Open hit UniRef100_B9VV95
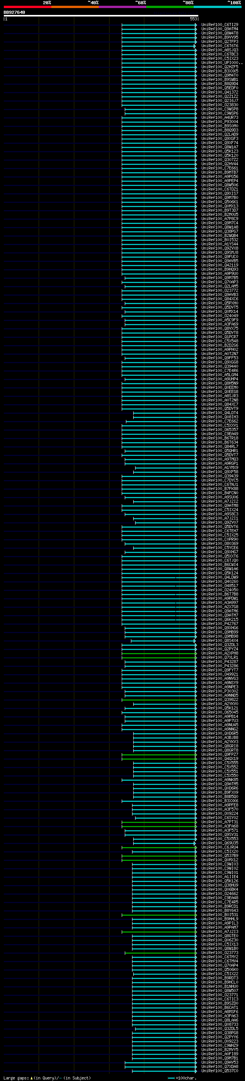 pyautogui.click(x=219, y=38)
